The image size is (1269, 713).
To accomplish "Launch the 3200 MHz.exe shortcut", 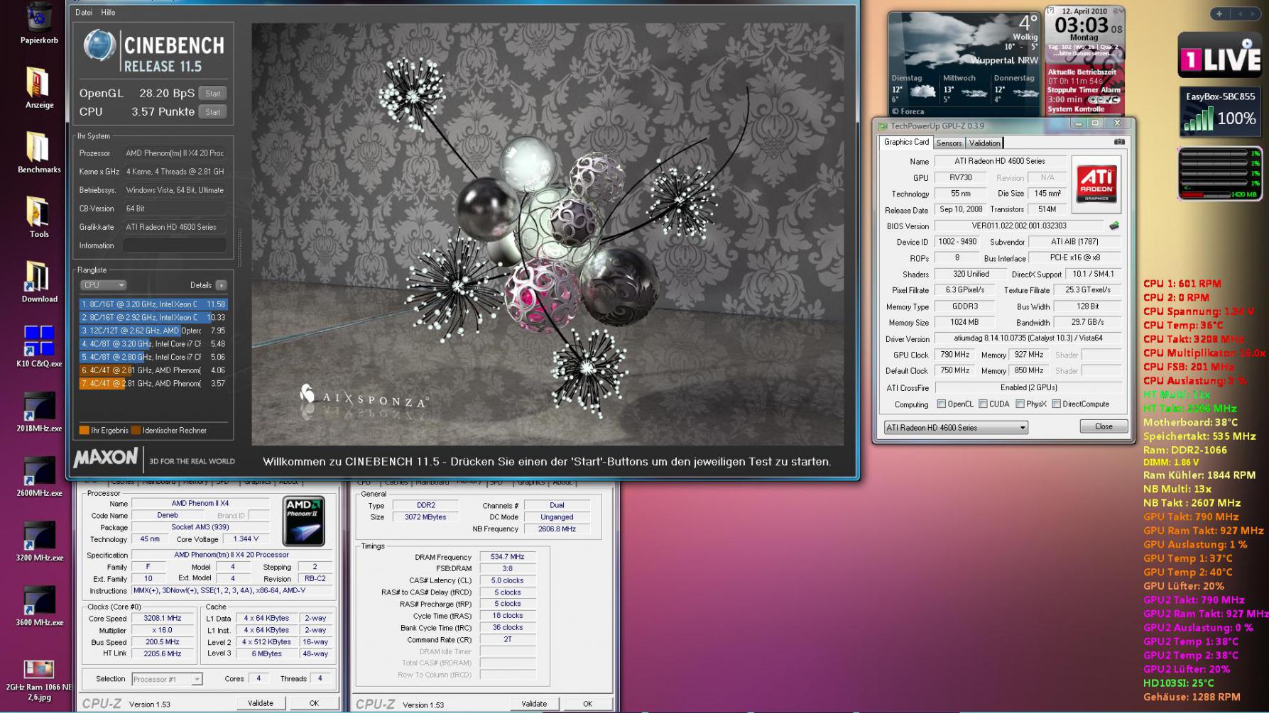I will pos(38,535).
